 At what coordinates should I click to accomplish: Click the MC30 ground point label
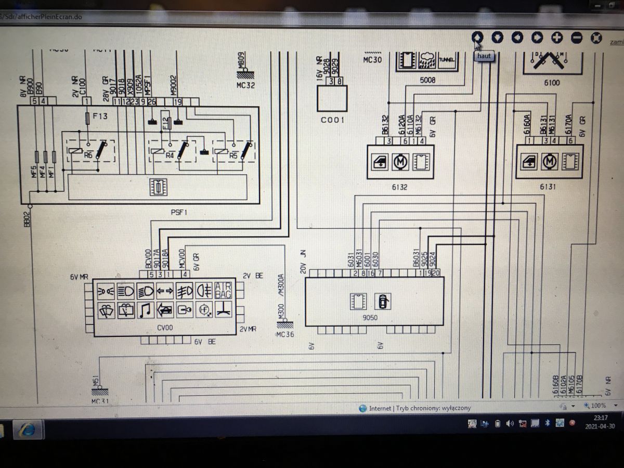click(372, 60)
